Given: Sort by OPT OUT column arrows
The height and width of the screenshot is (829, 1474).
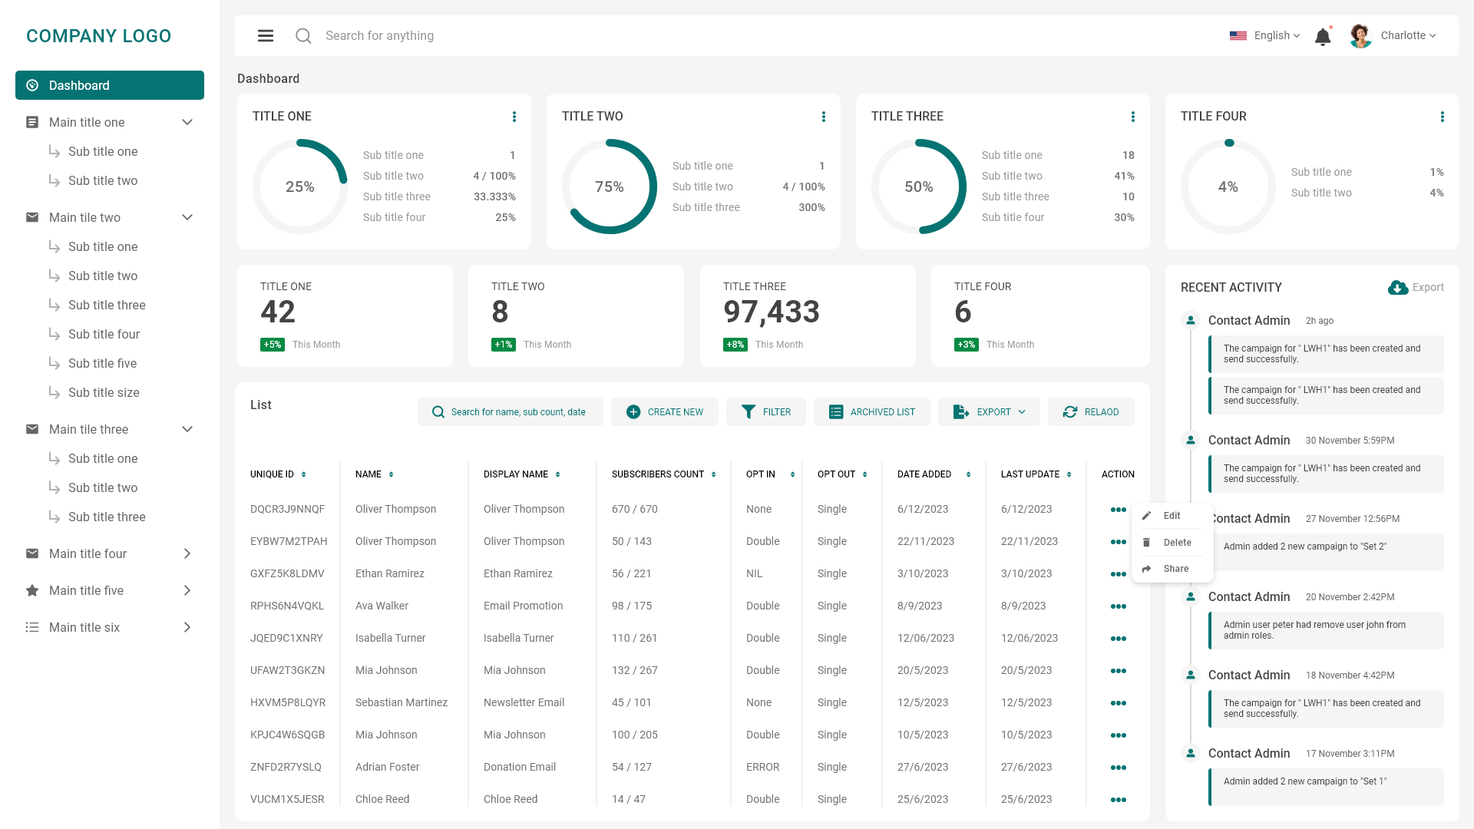Looking at the screenshot, I should coord(865,474).
